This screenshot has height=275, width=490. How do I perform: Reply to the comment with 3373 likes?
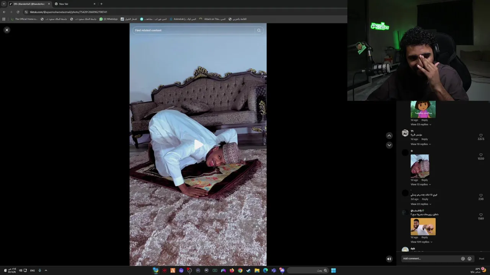[x=425, y=139]
